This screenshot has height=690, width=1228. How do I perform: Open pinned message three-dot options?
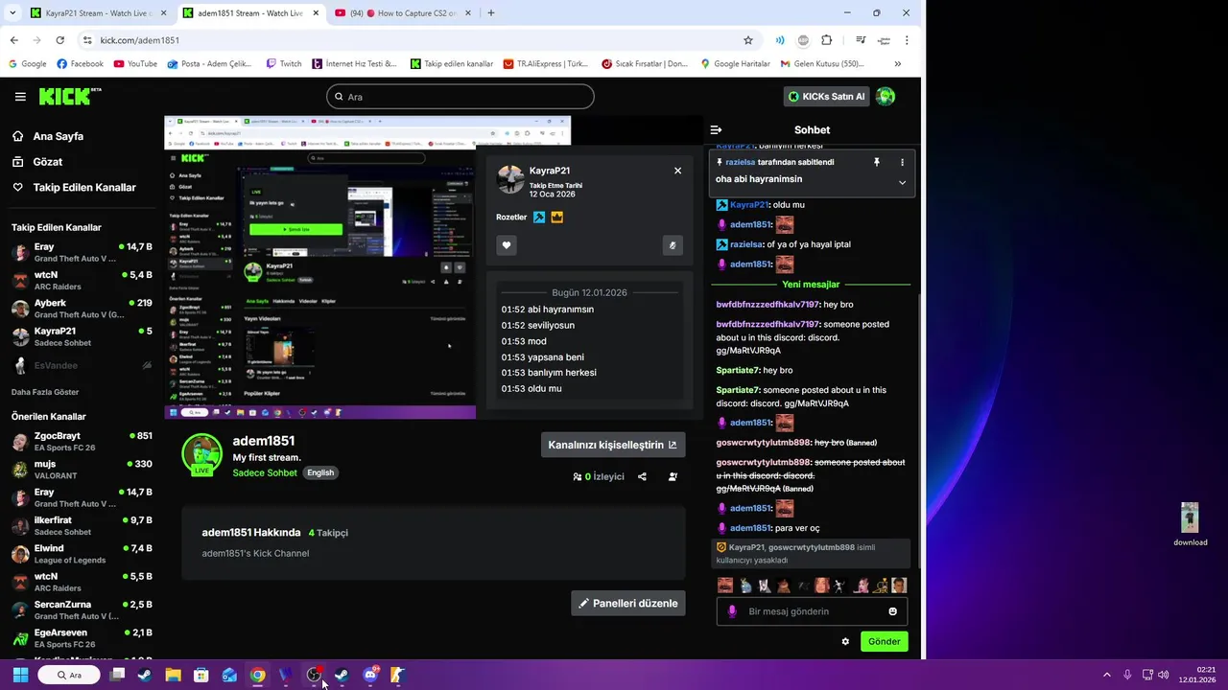(x=902, y=163)
